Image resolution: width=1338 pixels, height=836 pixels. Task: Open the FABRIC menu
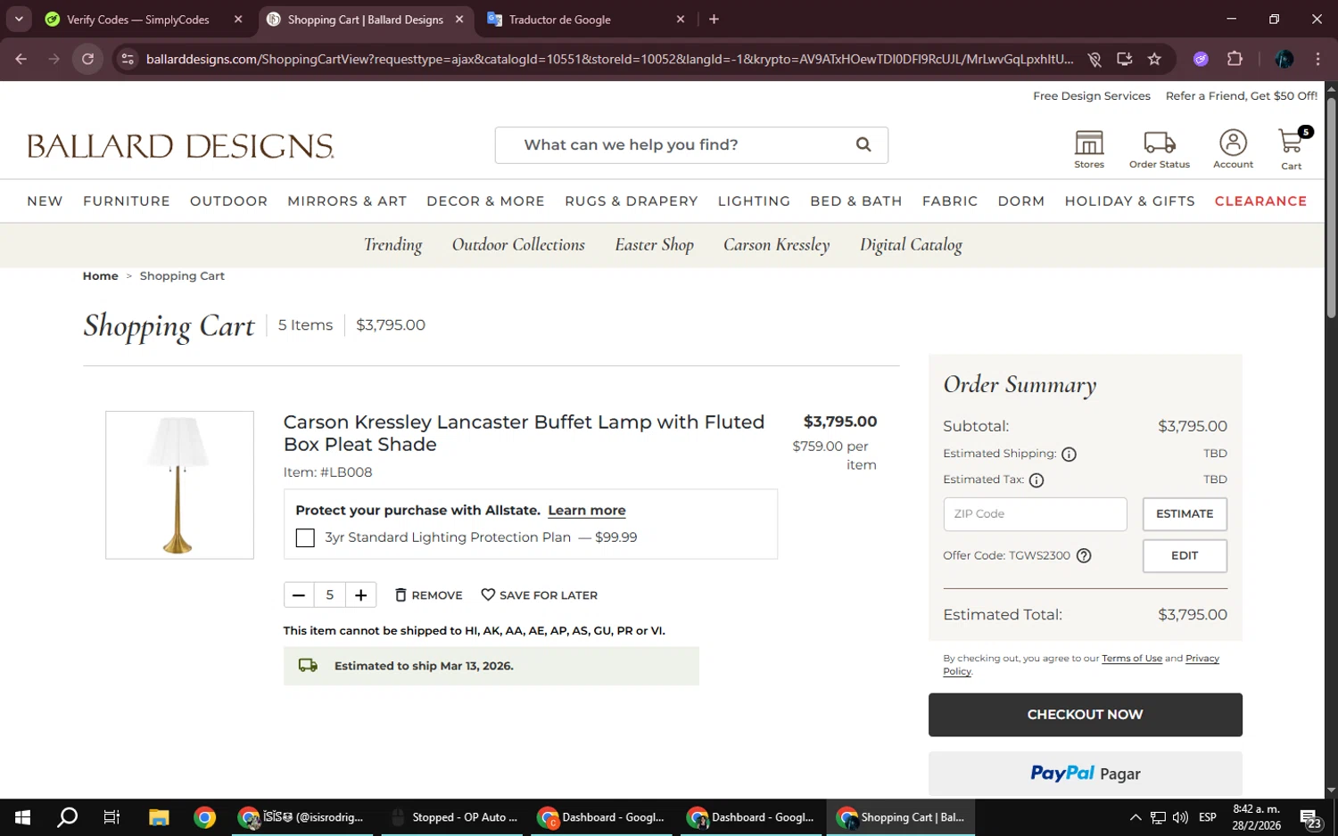(950, 201)
